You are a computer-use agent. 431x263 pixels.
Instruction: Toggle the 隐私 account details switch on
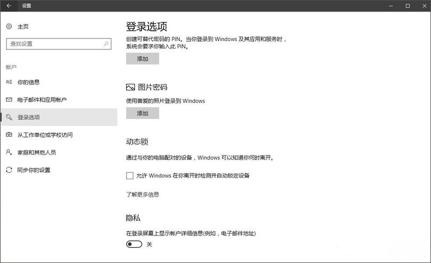[x=134, y=244]
